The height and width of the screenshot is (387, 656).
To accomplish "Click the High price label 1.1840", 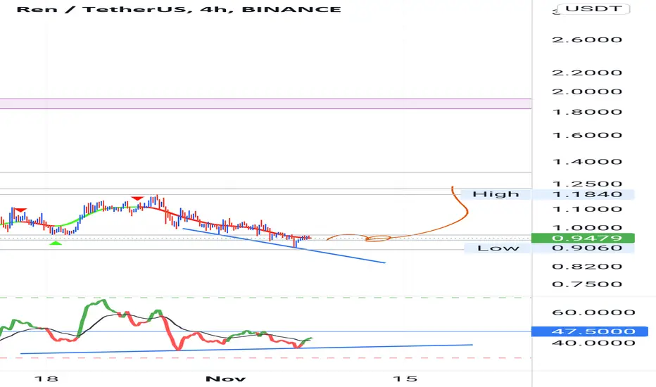I will (584, 194).
